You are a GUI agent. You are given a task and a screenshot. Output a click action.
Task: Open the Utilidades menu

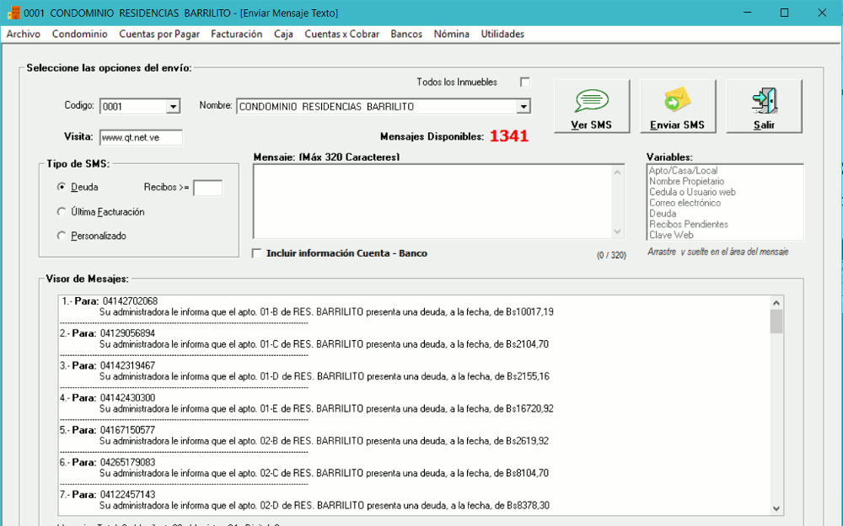click(x=502, y=35)
